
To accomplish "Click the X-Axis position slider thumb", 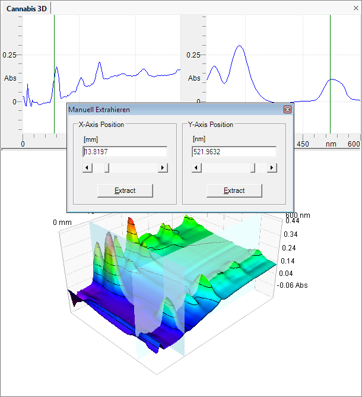I will click(x=107, y=168).
